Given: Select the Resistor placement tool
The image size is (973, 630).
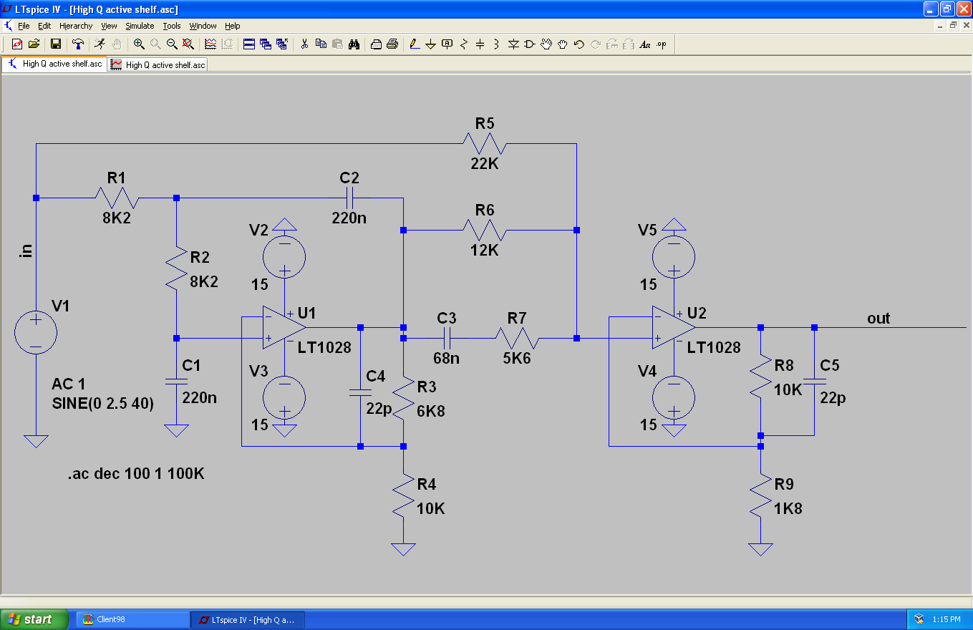Looking at the screenshot, I should click(x=464, y=44).
